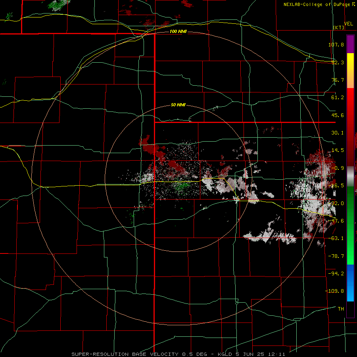Click the 76.7 legend value
The image size is (357, 357).
338,80
